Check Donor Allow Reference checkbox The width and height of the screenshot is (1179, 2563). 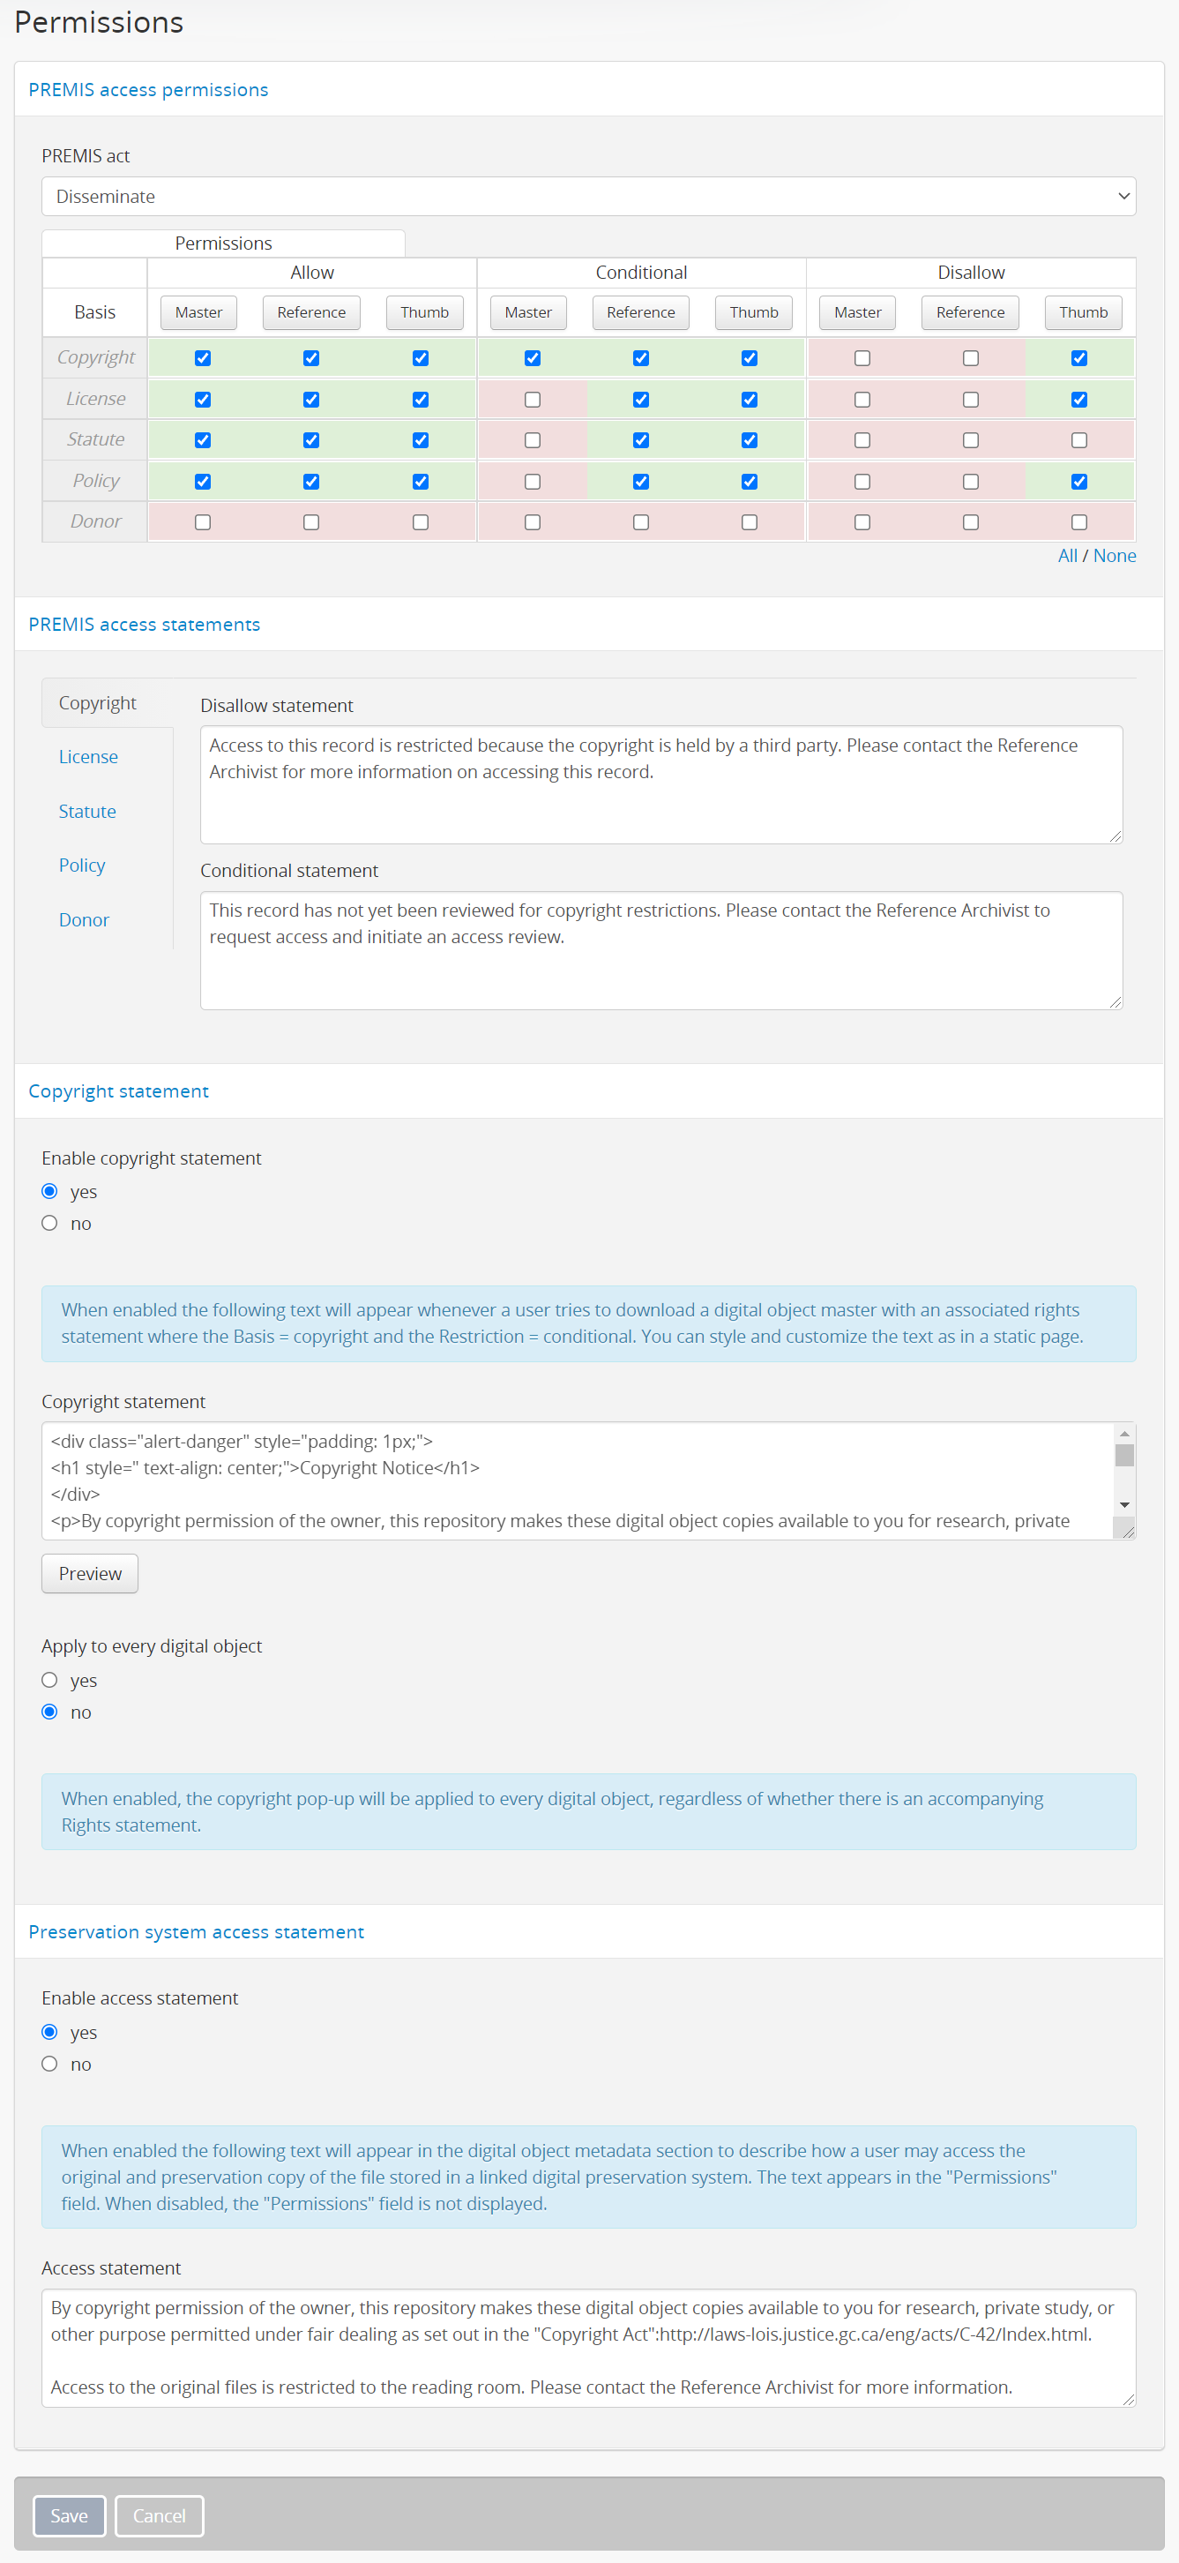click(x=311, y=522)
